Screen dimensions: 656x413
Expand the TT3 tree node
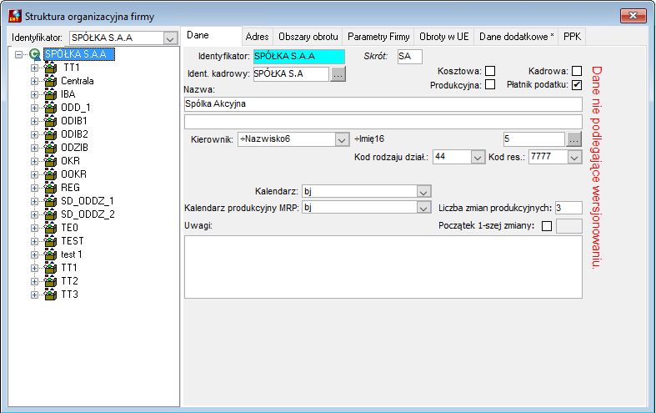point(34,295)
